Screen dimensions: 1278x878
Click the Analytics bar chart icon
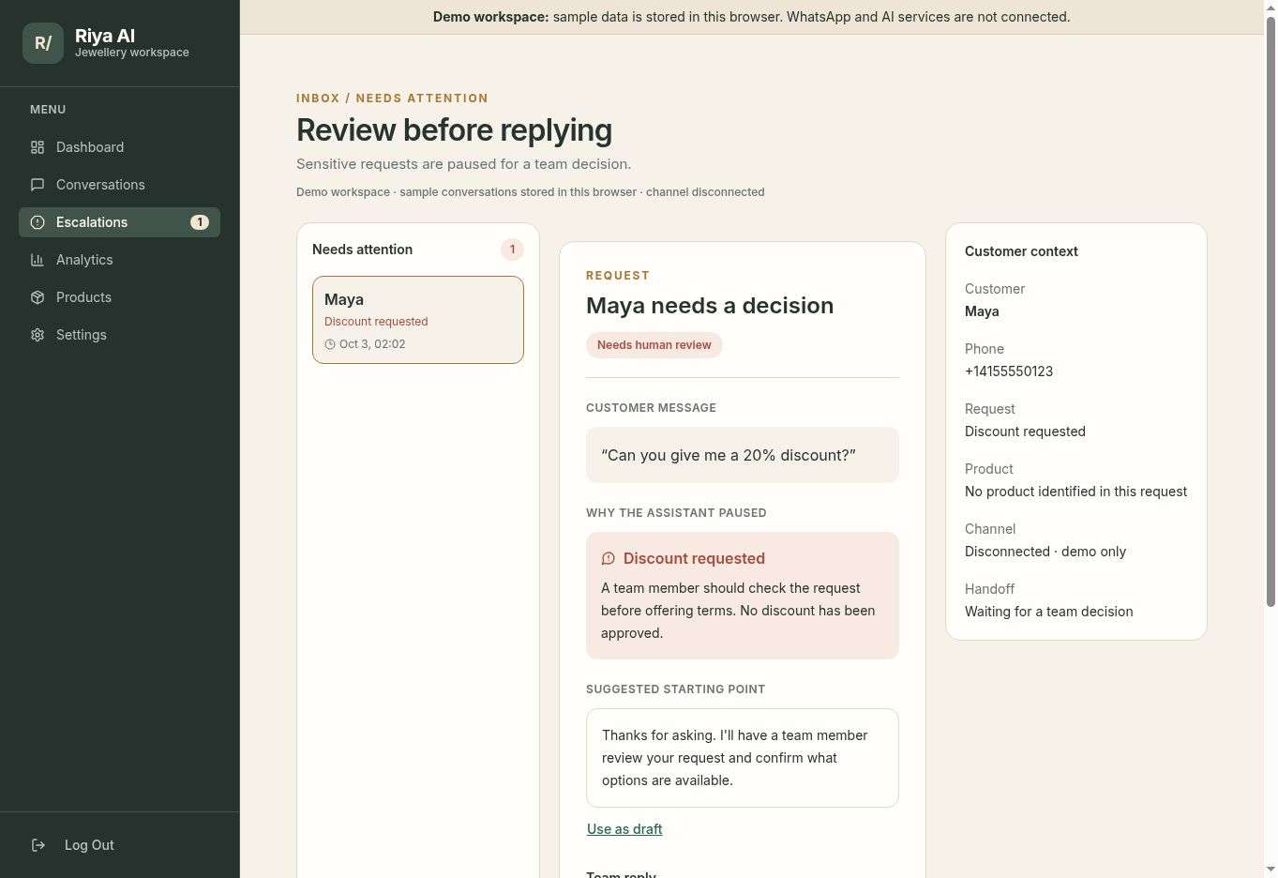pos(38,260)
